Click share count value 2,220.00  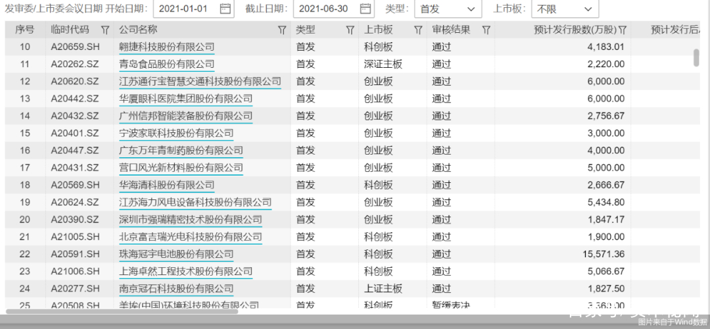(x=606, y=64)
